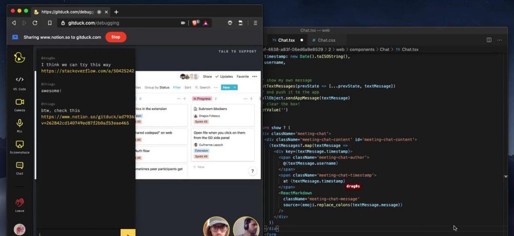The width and height of the screenshot is (514, 236).
Task: Open In Progress column options menu
Action: point(244,99)
